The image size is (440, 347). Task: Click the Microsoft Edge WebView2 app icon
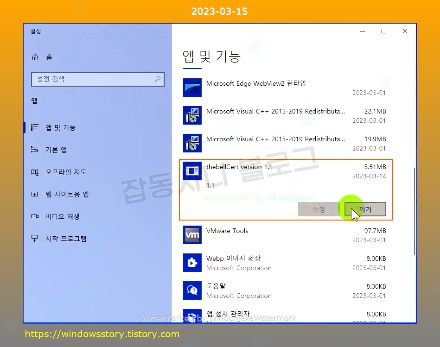click(x=192, y=88)
